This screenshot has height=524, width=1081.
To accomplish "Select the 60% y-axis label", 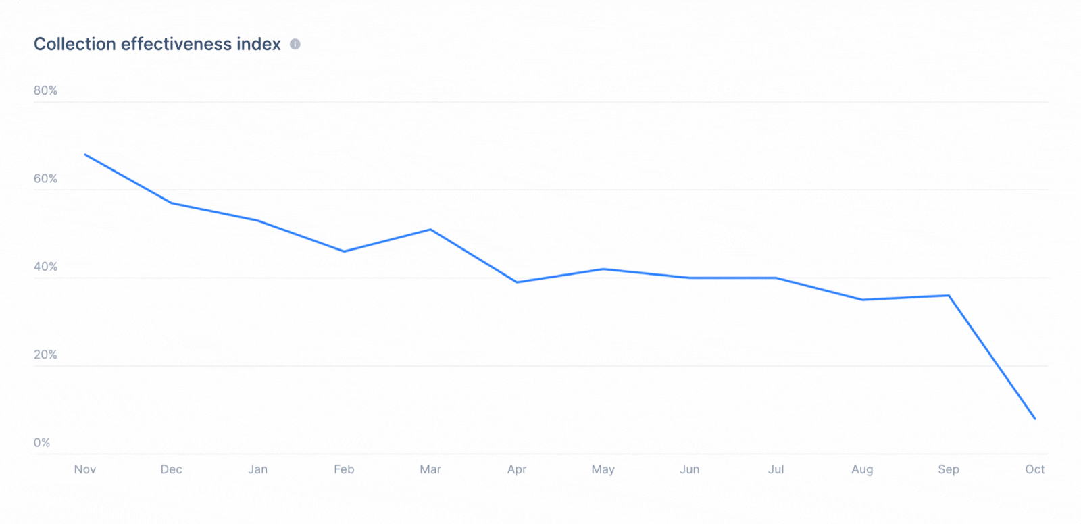I will point(45,178).
